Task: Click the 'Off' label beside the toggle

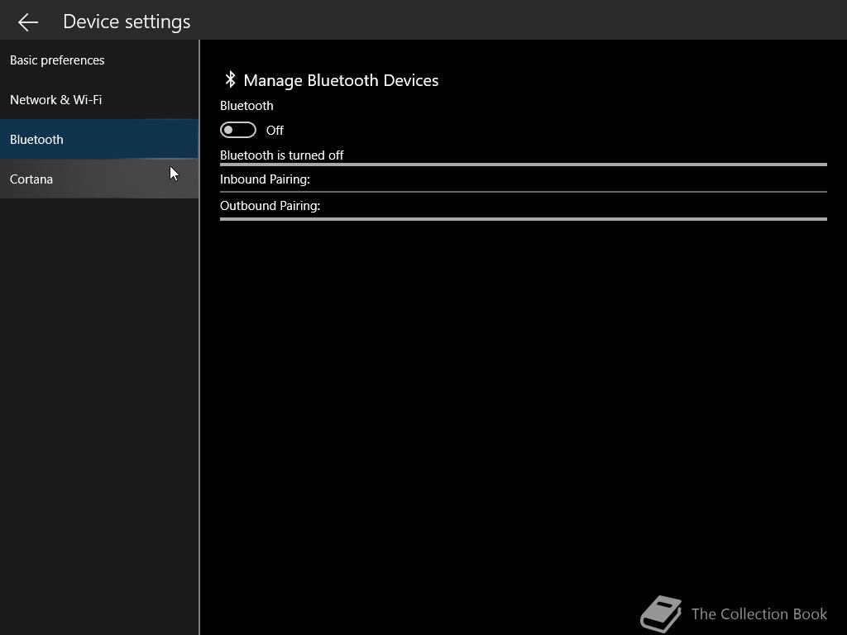Action: coord(275,130)
